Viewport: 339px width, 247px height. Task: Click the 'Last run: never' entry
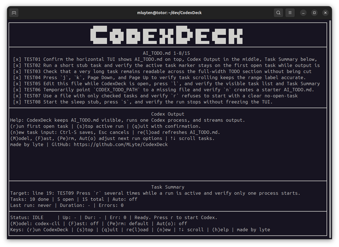[31, 205]
